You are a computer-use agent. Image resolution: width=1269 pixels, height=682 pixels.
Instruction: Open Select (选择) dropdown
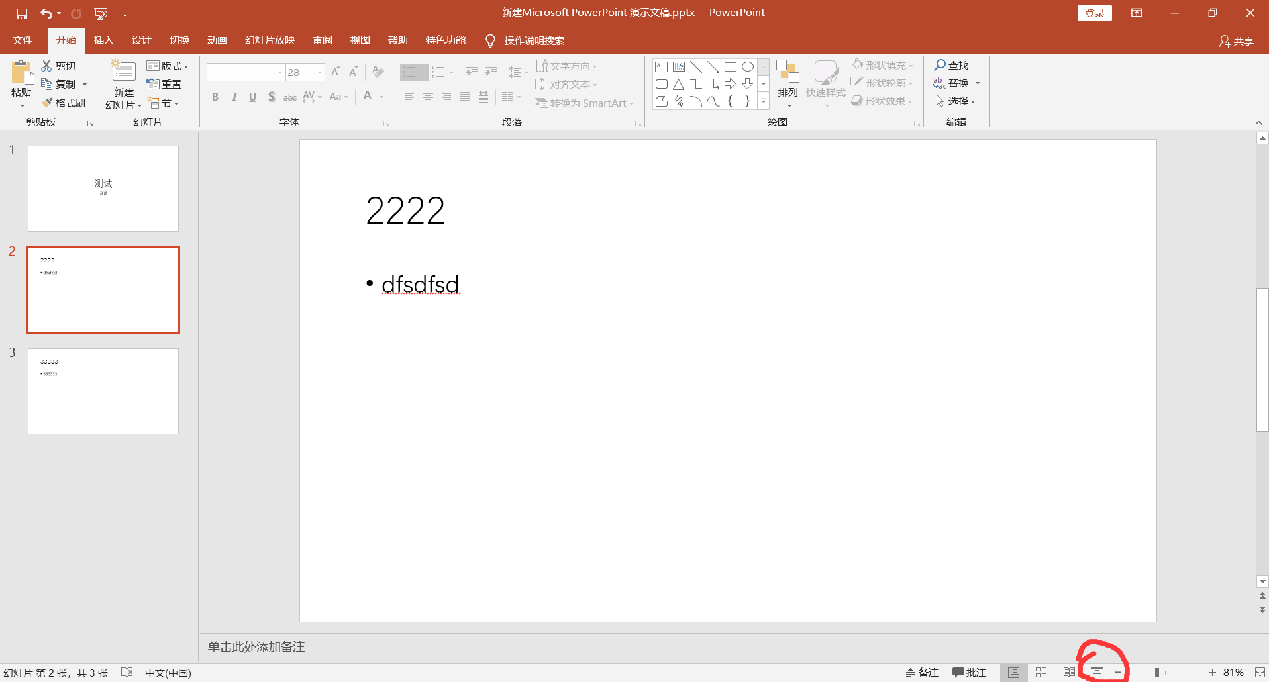pos(956,101)
